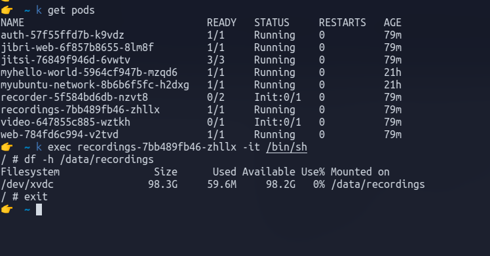490x256 pixels.
Task: Click the word 'exec' in the command
Action: [60, 147]
